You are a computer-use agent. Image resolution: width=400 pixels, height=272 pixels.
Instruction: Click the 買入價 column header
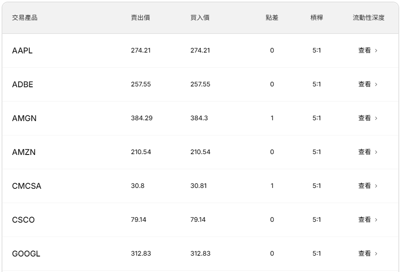click(x=200, y=18)
